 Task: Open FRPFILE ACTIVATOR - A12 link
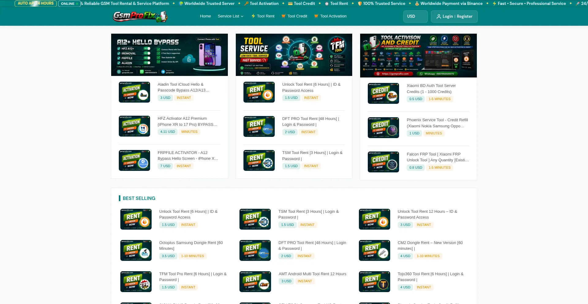coord(188,156)
